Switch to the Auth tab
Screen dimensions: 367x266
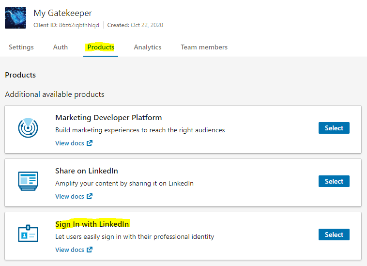61,47
